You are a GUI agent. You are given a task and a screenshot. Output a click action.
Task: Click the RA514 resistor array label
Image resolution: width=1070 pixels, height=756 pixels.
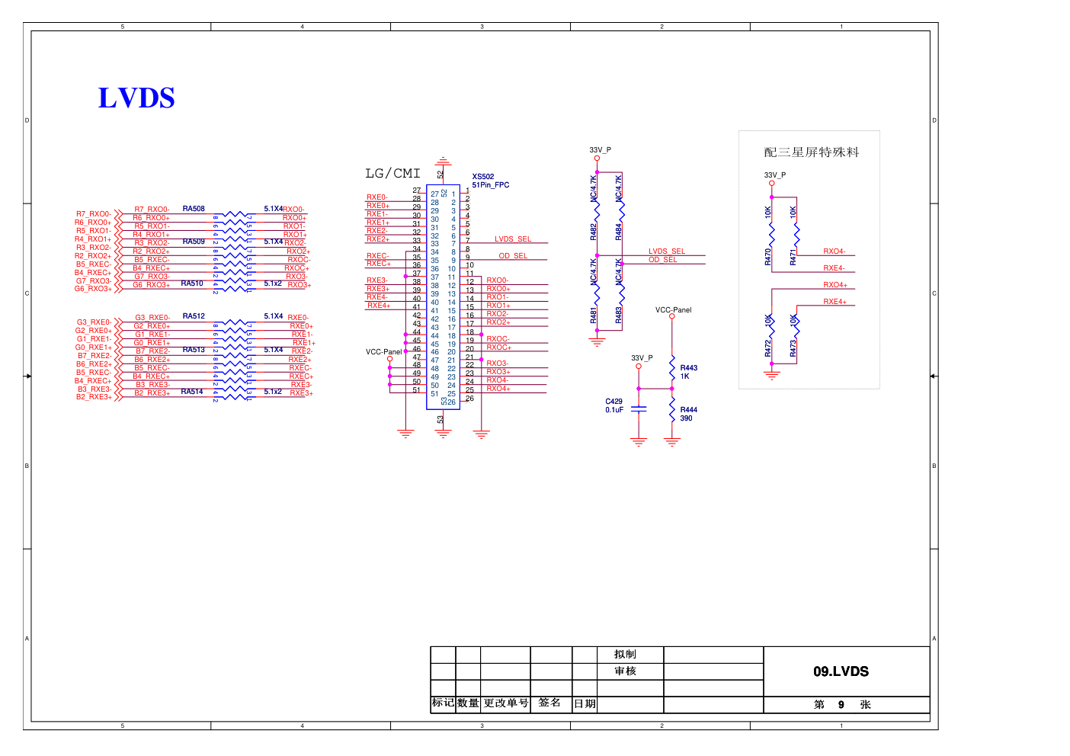[x=192, y=392]
